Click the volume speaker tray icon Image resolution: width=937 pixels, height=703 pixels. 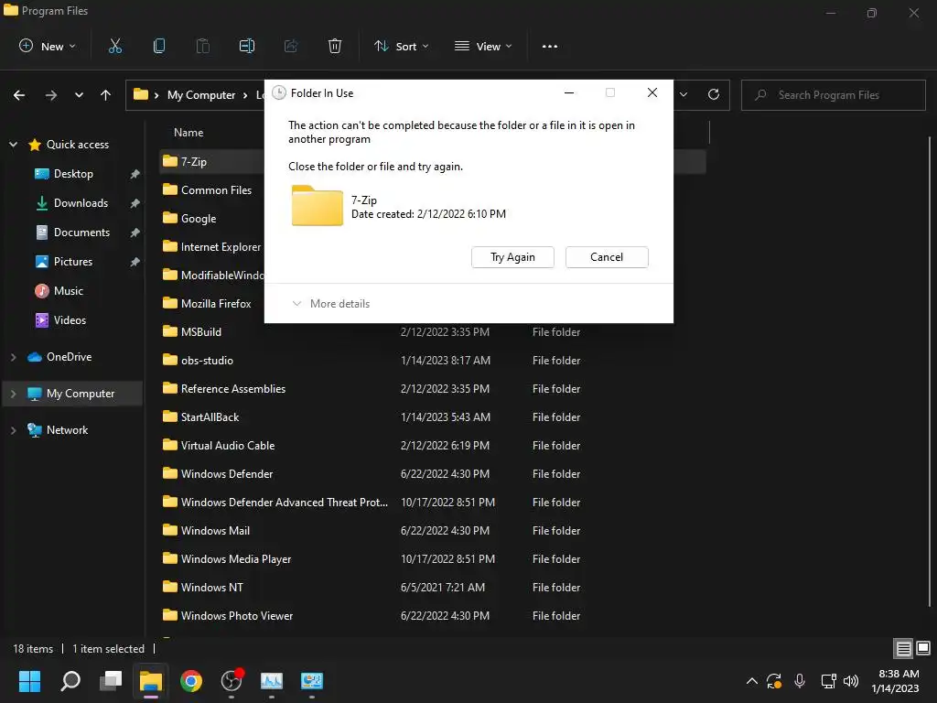pos(851,680)
